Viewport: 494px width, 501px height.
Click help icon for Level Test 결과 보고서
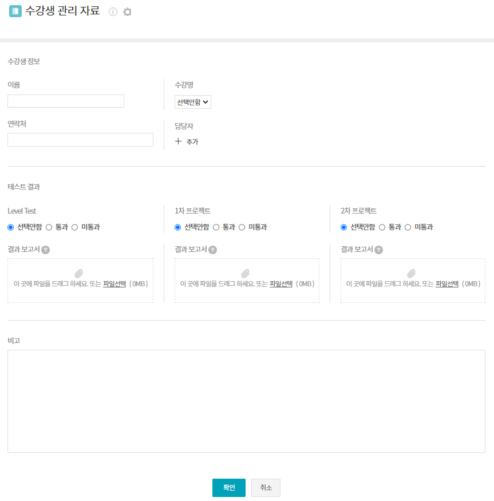pos(46,250)
